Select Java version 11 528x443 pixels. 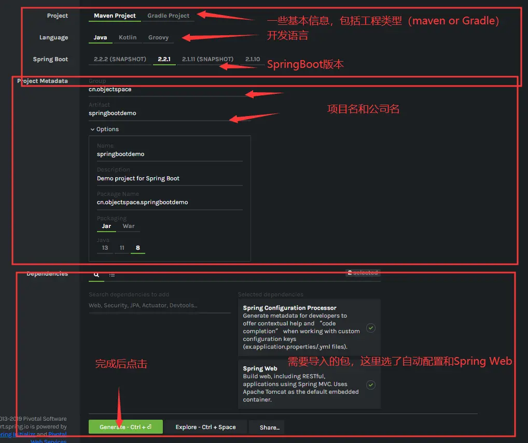coord(122,248)
